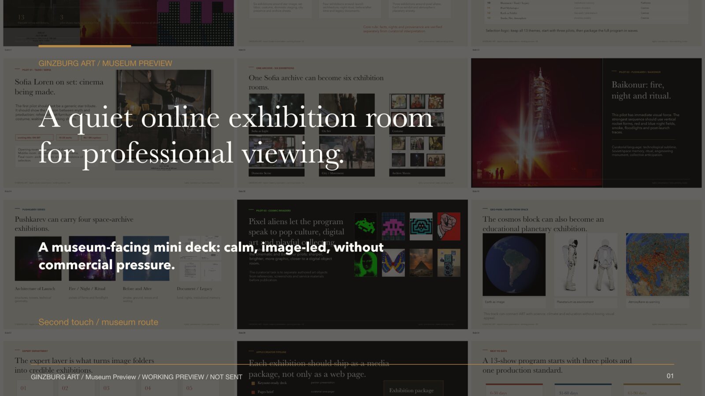This screenshot has width=705, height=396.
Task: Open the 'expert layer' slide thumbnail
Action: (119, 369)
